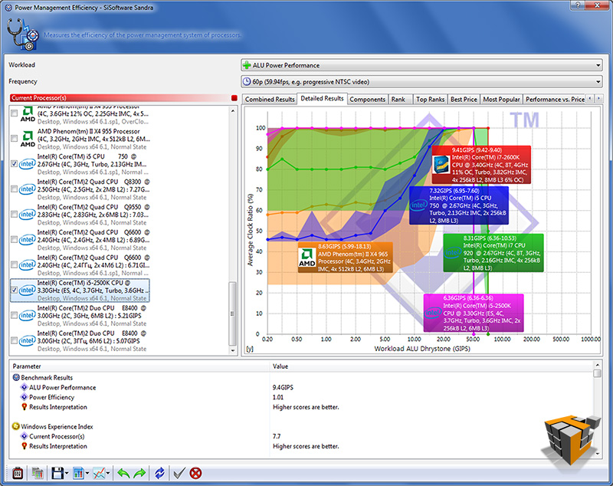Check the Core 2 Quad Q8300 checkbox
This screenshot has width=613, height=486.
(x=15, y=189)
